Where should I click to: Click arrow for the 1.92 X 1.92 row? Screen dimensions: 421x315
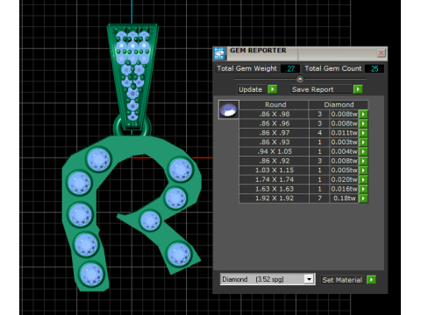point(363,199)
